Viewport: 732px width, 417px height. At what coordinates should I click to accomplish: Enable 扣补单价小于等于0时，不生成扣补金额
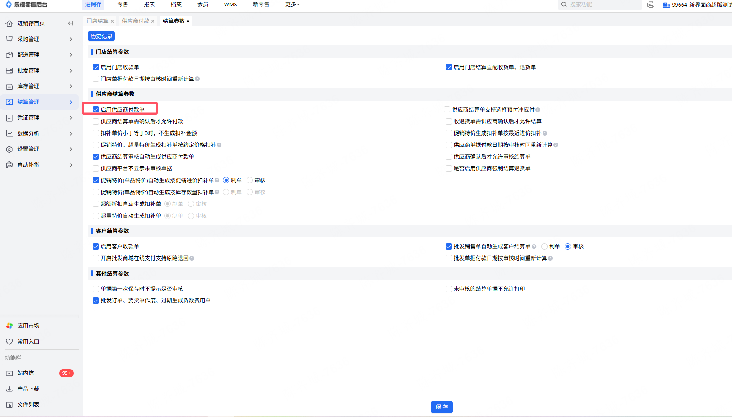(96, 133)
